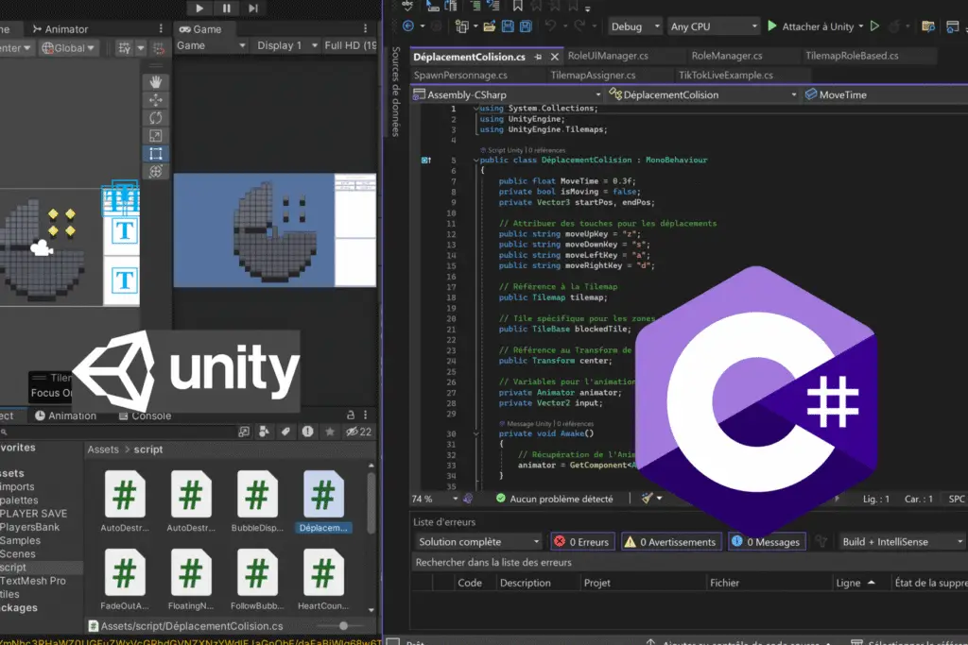Choose the Rotate tool icon
The image size is (968, 645).
tap(156, 118)
